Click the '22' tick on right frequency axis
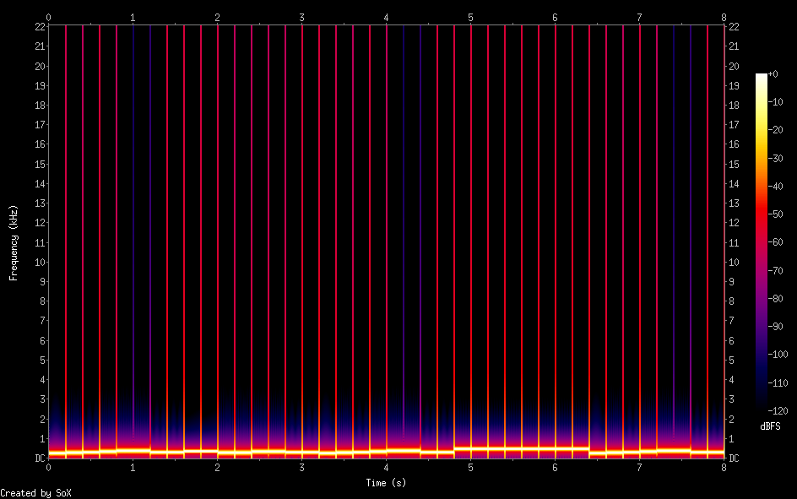Viewport: 797px width, 499px height. (734, 27)
